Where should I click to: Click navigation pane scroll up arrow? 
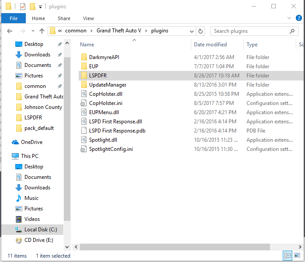[x=67, y=43]
